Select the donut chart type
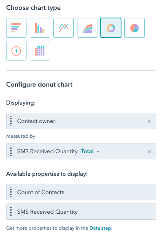Screen dimensions: 161x237 (111, 28)
